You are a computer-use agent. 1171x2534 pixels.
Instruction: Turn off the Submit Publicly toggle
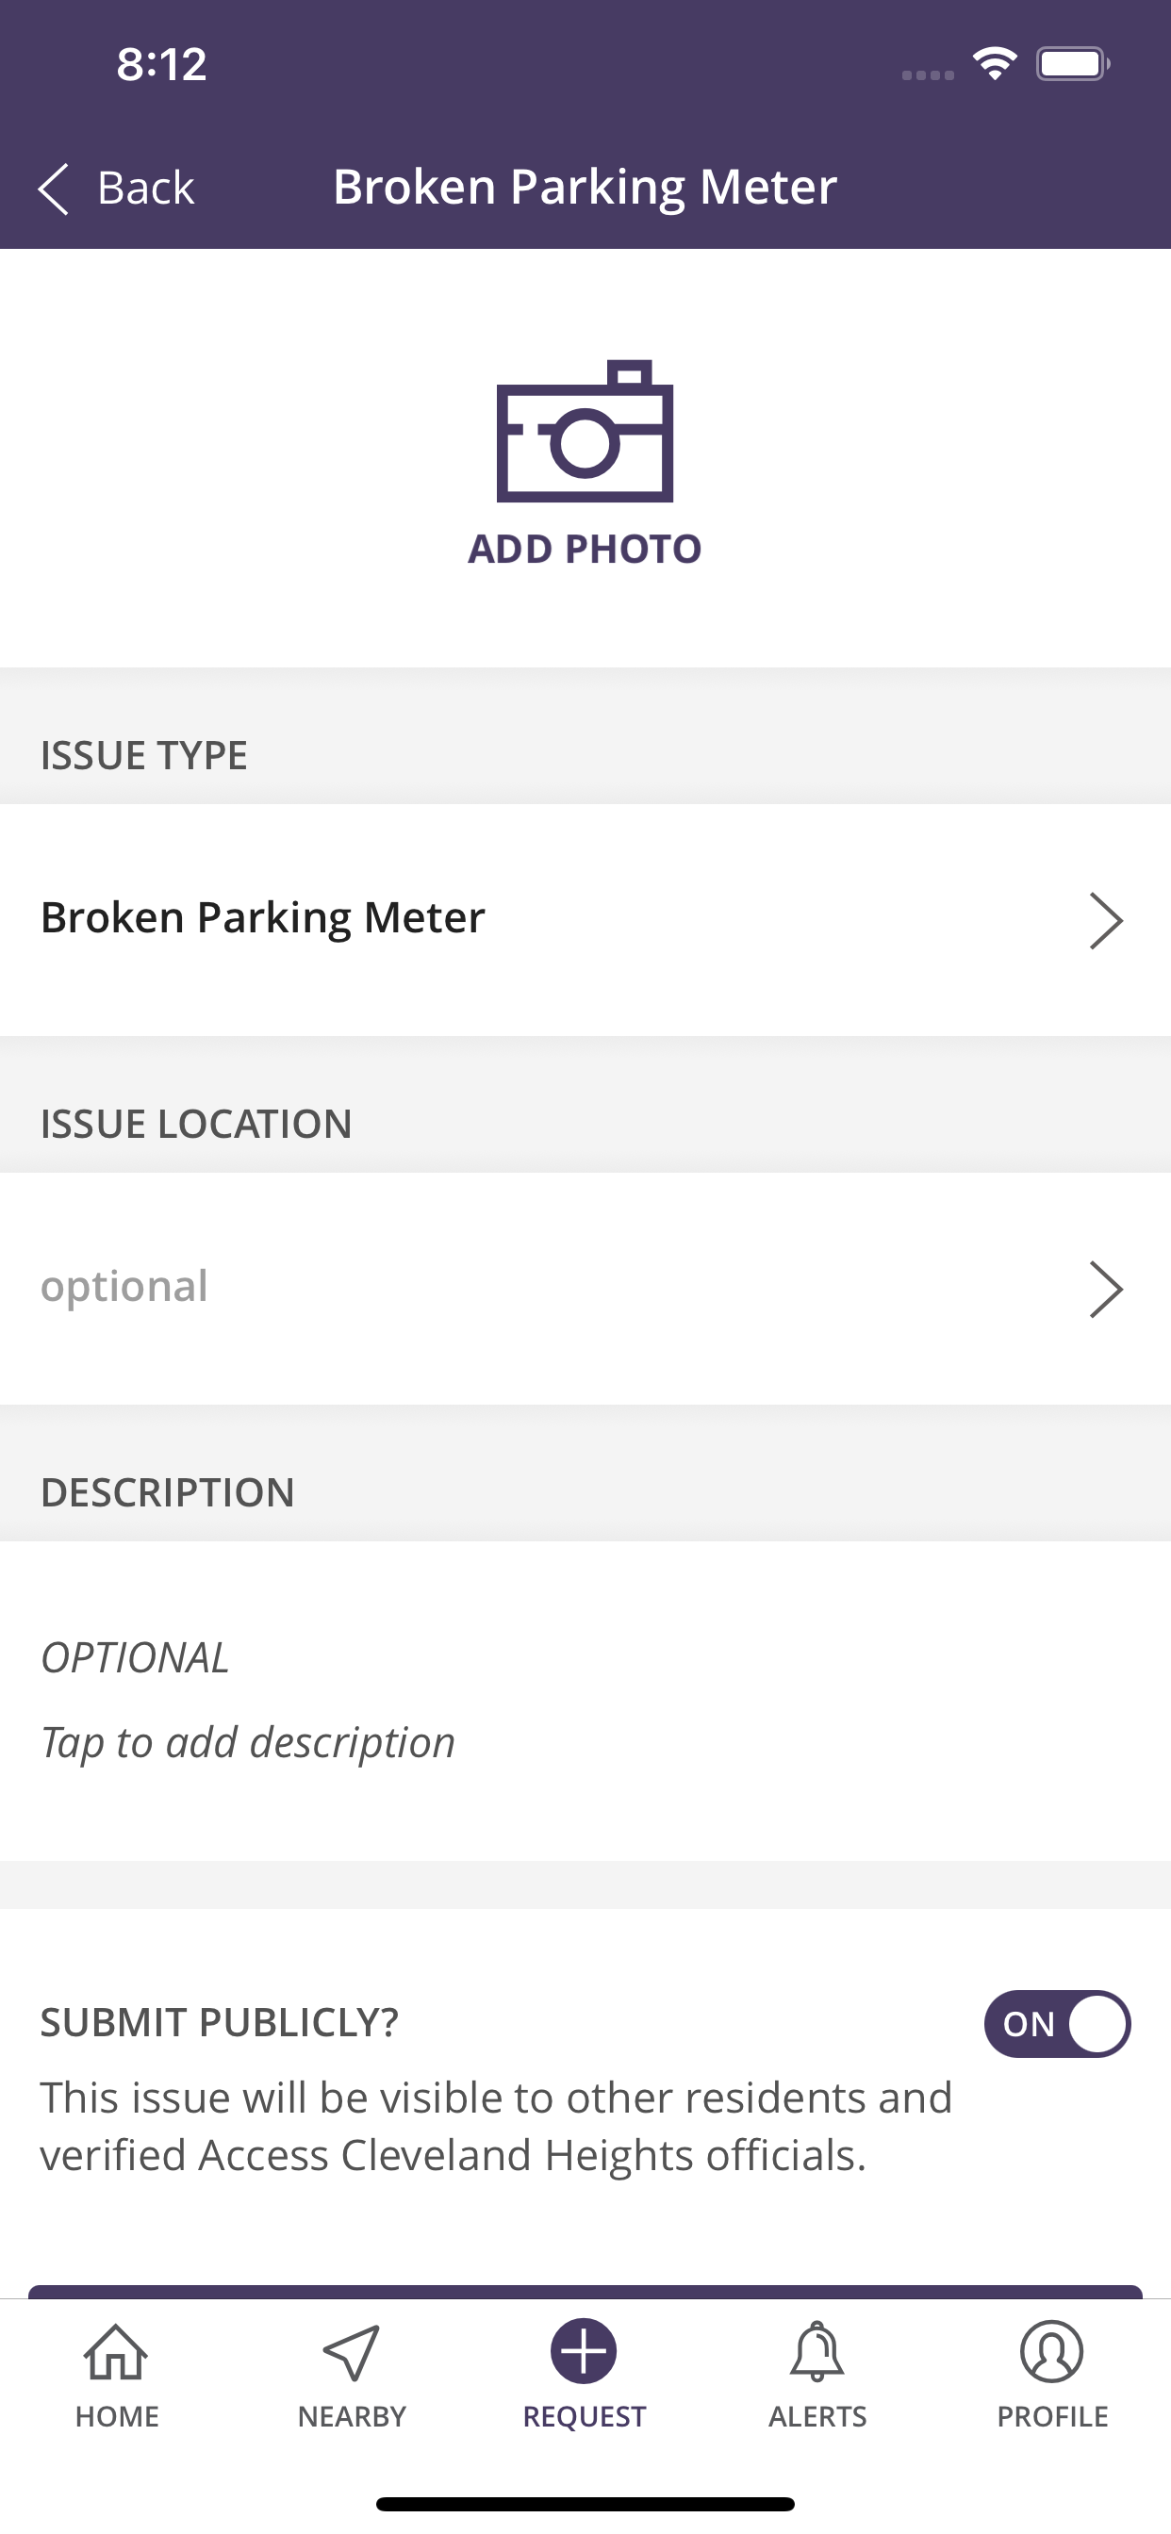click(x=1057, y=2023)
